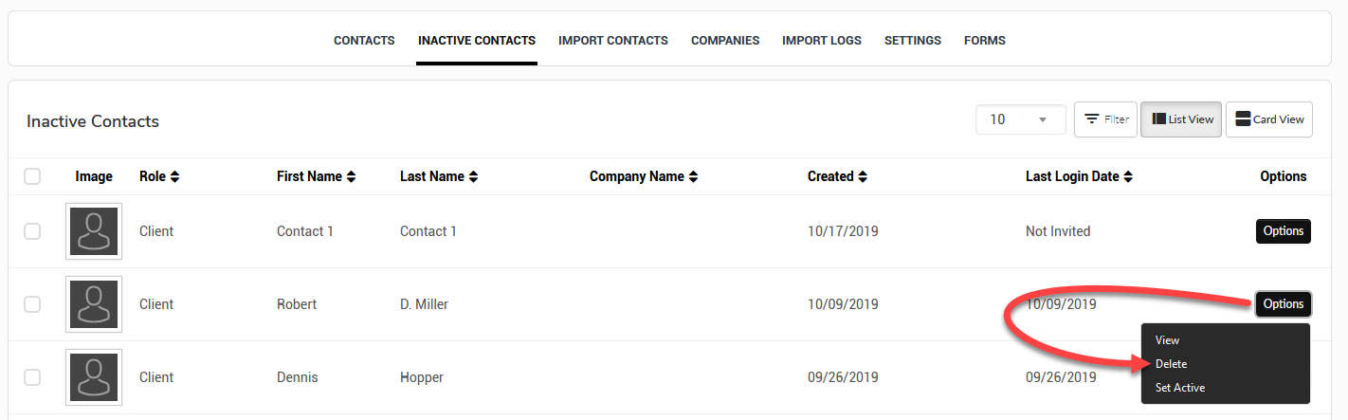
Task: Sort by First Name arrow icon
Action: tap(352, 176)
